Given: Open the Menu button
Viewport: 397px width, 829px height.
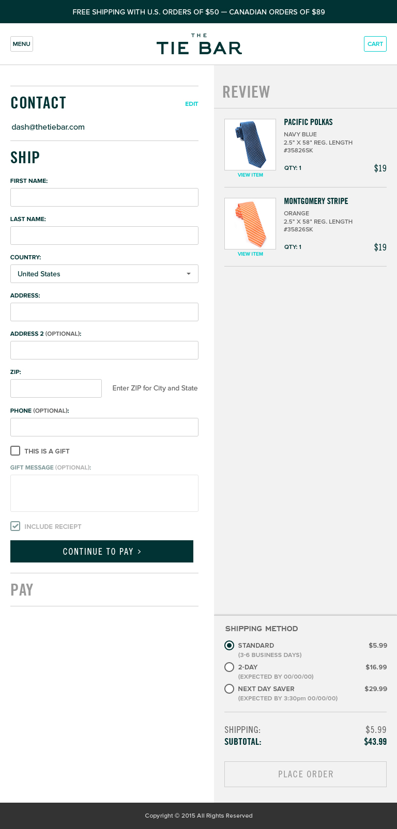Looking at the screenshot, I should pyautogui.click(x=22, y=44).
